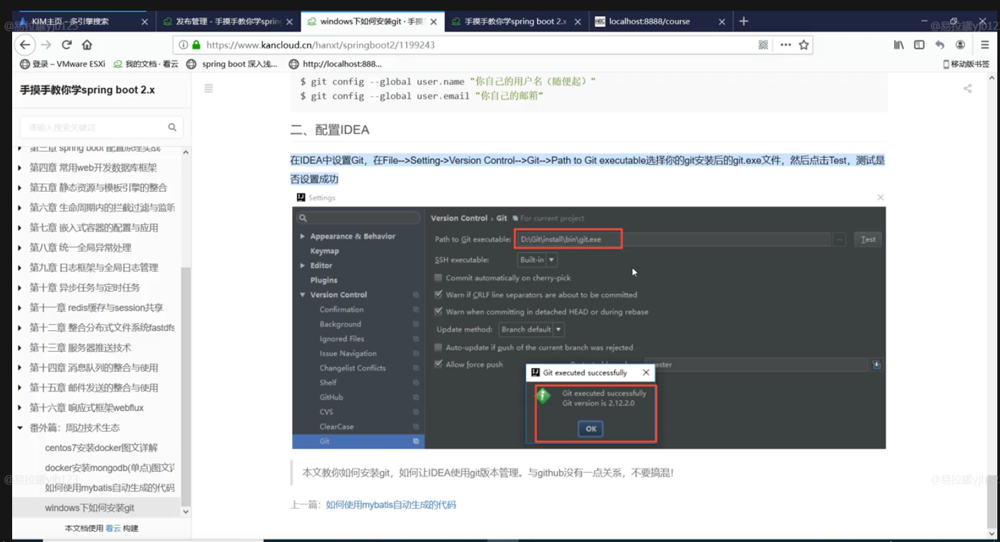Image resolution: width=1000 pixels, height=542 pixels.
Task: Open the QR code icon in address bar
Action: coord(763,45)
